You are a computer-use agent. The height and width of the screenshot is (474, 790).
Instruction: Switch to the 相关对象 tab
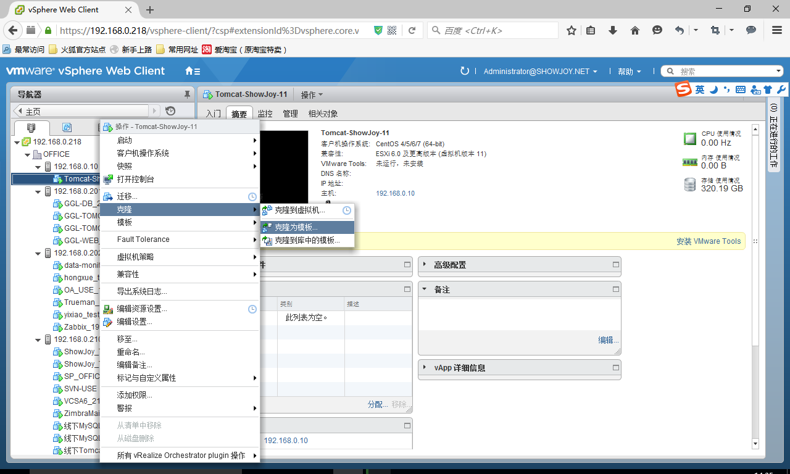pos(323,114)
